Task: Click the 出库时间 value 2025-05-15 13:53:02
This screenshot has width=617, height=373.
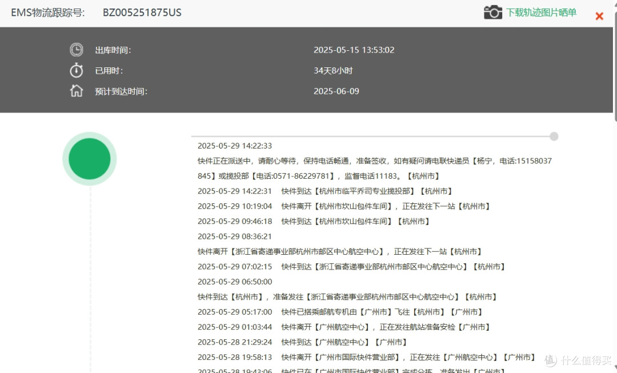Action: 354,50
